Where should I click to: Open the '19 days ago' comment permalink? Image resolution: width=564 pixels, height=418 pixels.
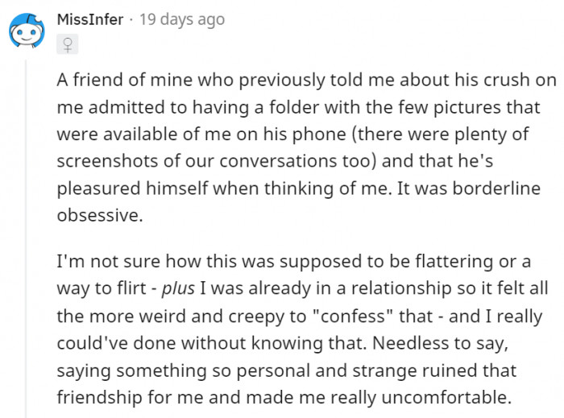[x=182, y=20]
